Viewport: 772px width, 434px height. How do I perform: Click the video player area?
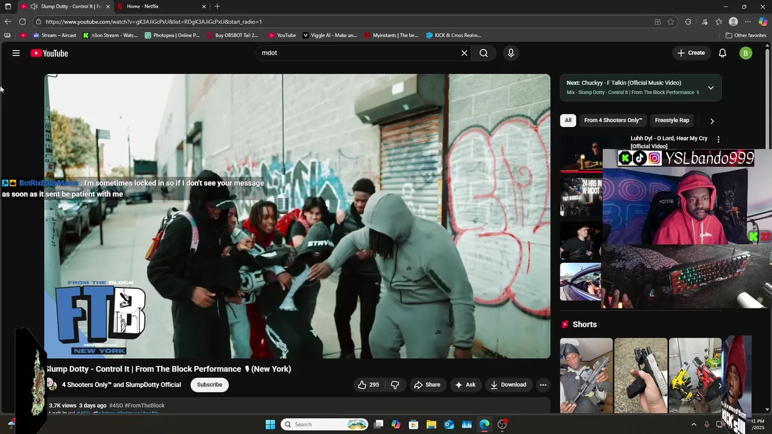(298, 216)
